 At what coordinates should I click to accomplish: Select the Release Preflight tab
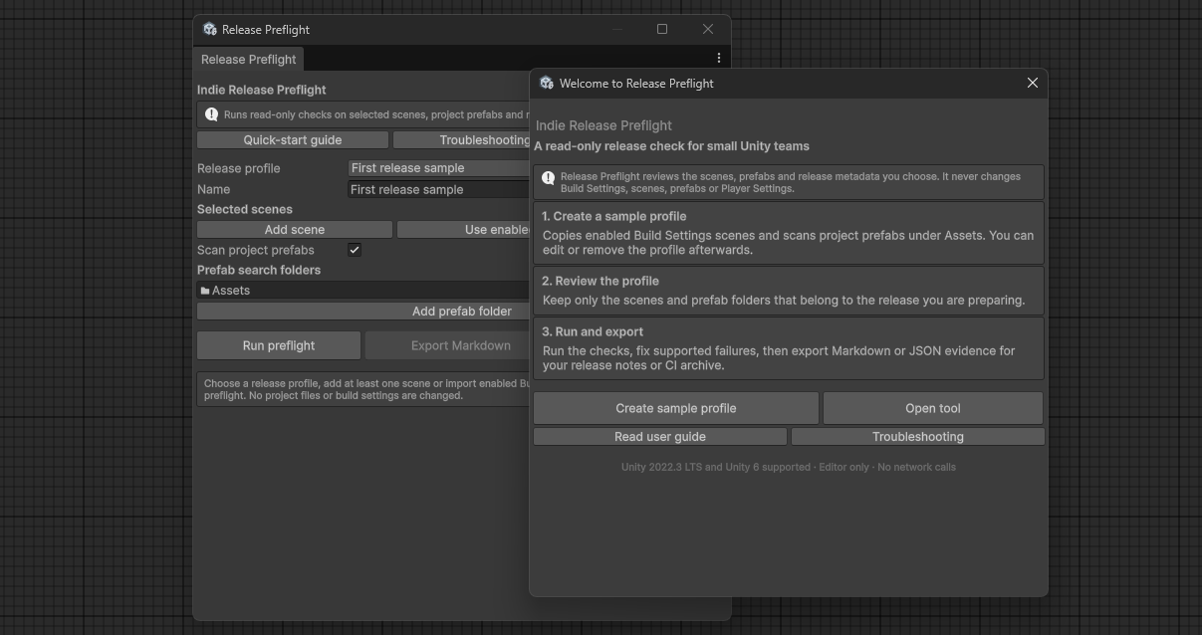248,59
